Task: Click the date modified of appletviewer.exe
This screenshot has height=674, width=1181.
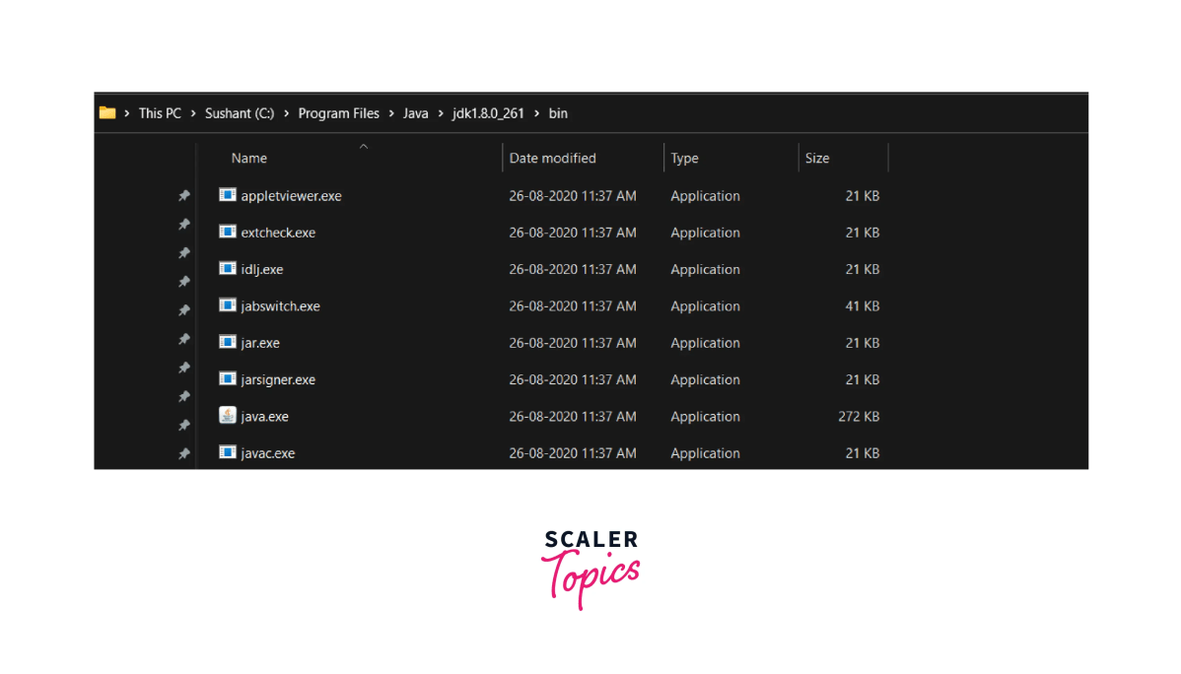Action: tap(573, 196)
